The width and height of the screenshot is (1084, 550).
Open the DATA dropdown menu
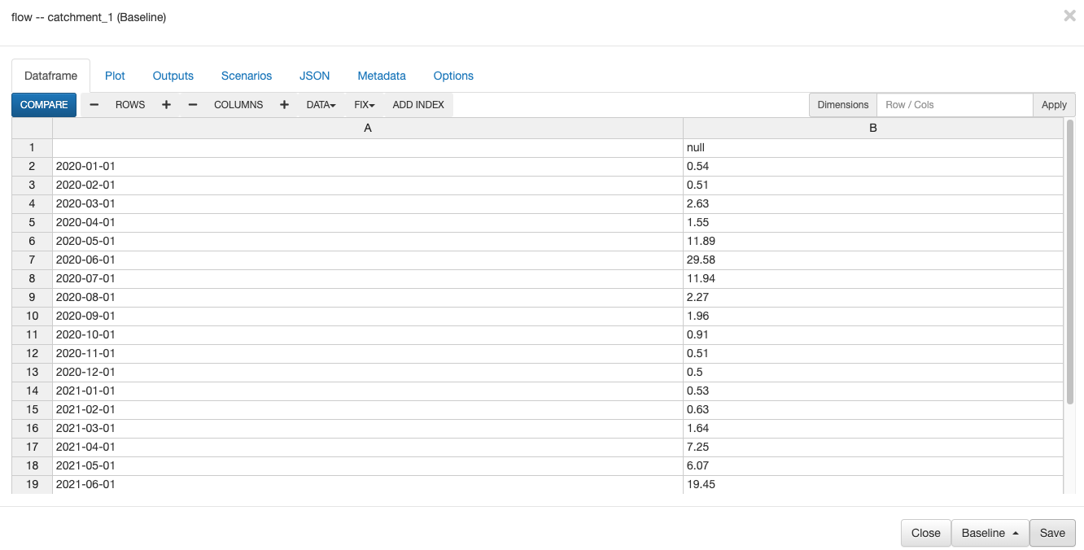tap(321, 105)
